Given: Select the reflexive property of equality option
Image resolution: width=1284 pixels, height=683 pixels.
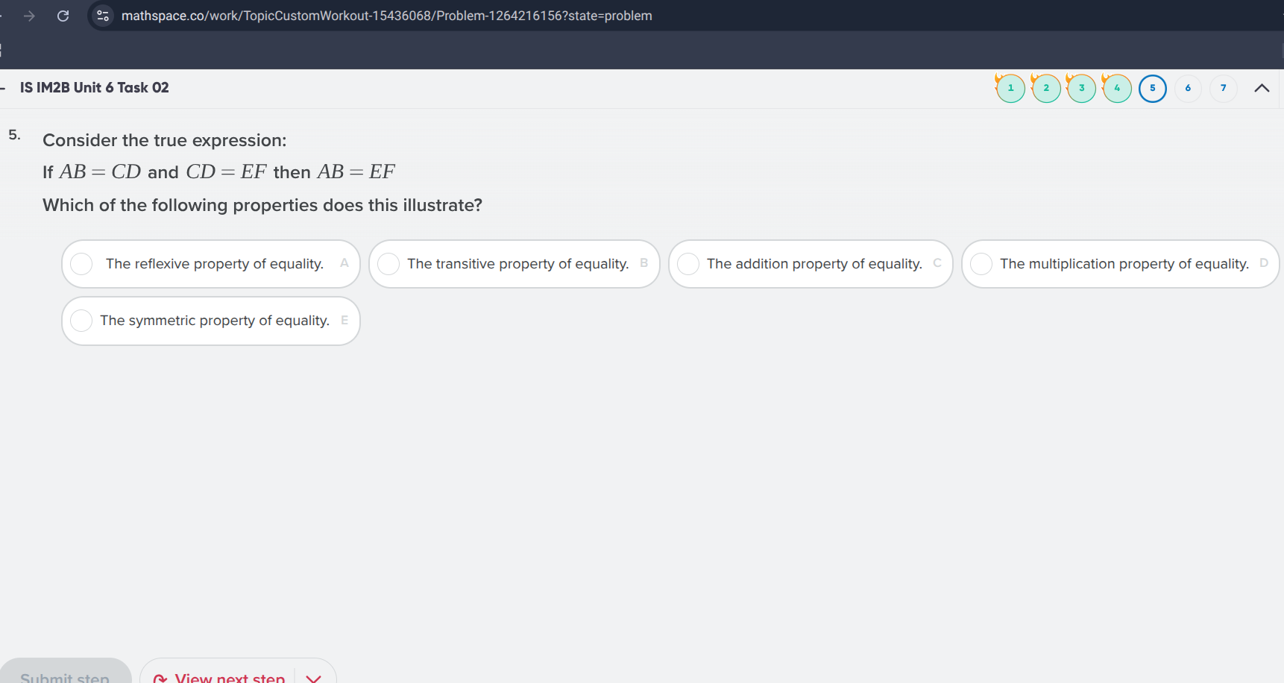Looking at the screenshot, I should click(x=211, y=264).
